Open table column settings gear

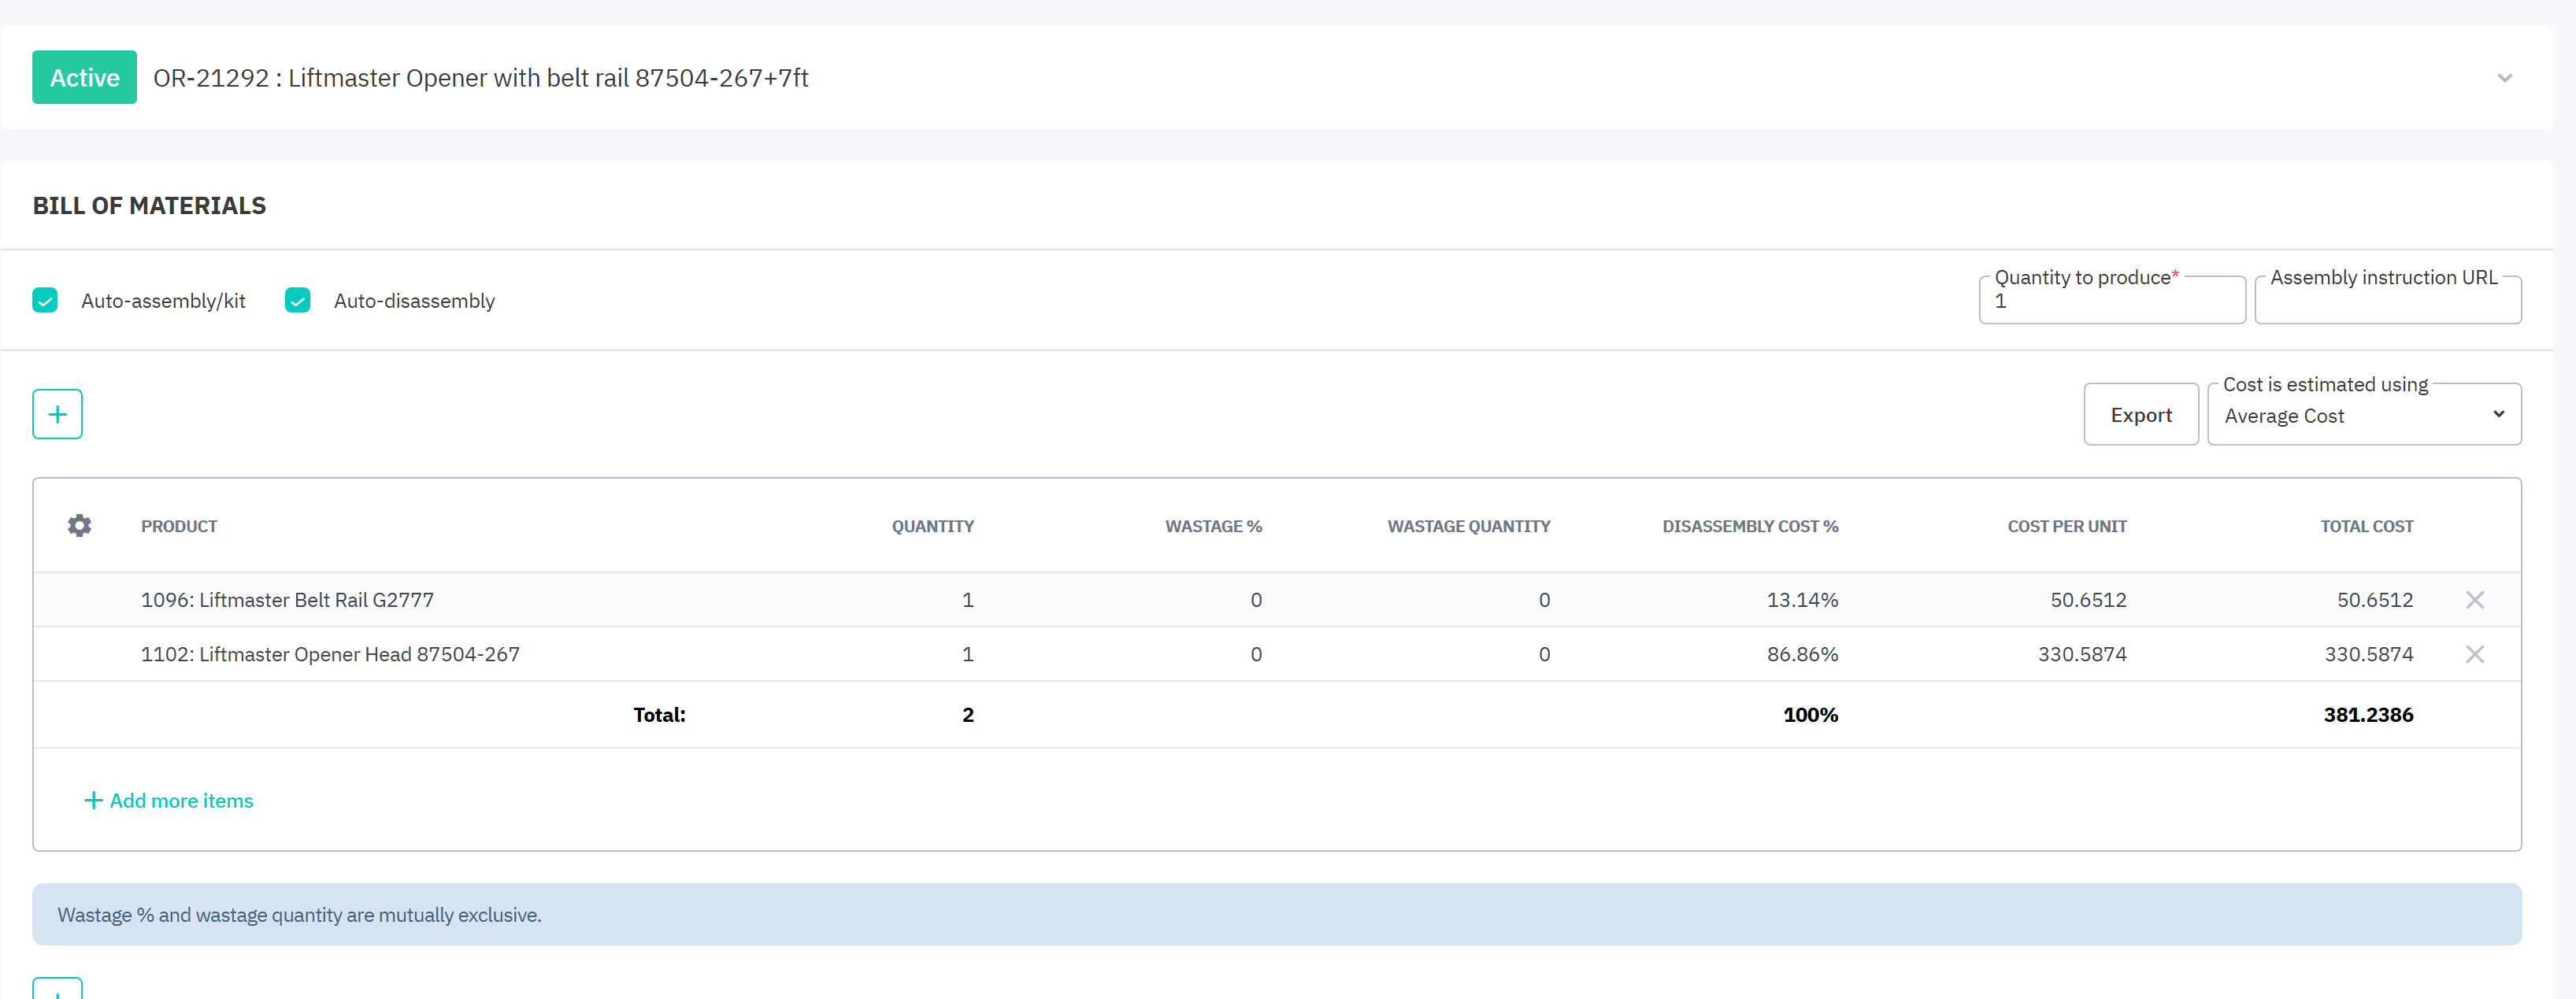(80, 526)
